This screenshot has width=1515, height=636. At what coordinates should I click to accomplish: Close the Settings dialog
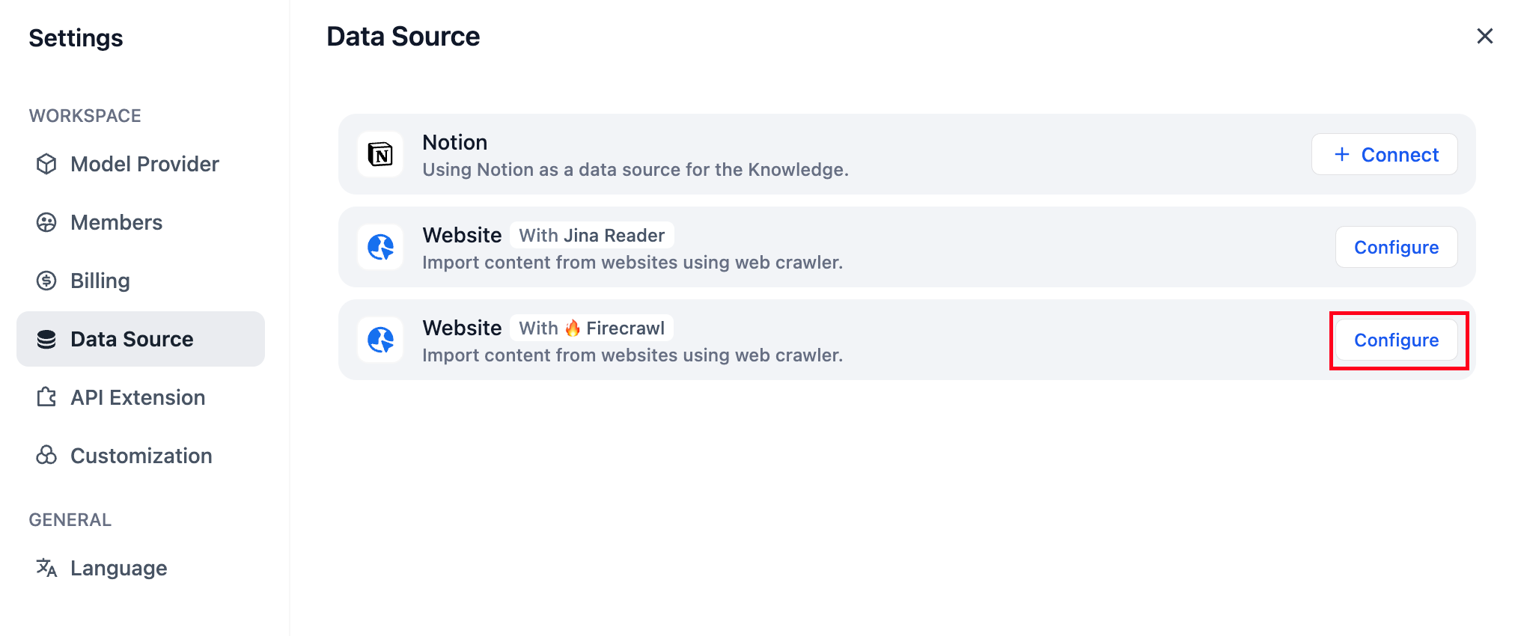click(1484, 36)
